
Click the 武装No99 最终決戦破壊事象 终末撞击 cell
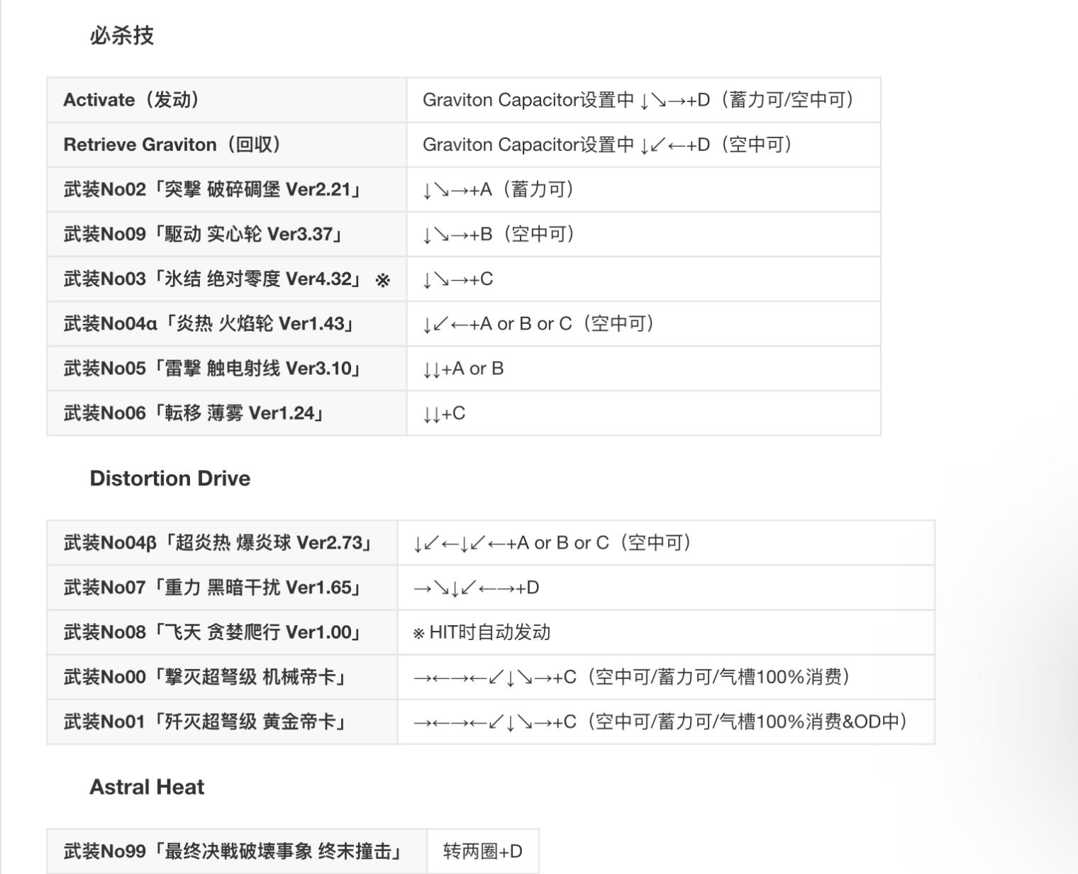[x=232, y=851]
